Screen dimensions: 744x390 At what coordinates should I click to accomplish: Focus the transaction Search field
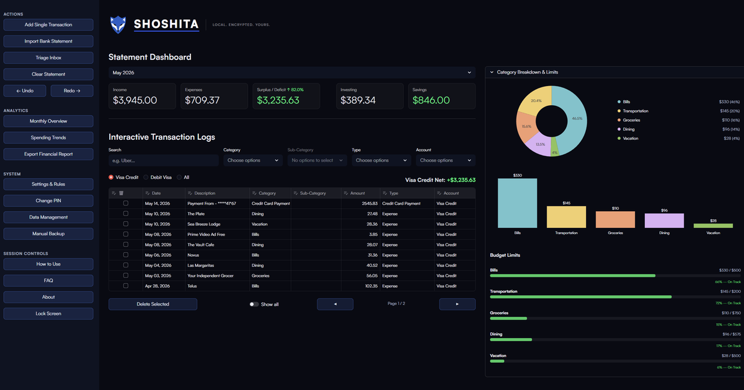click(x=164, y=160)
